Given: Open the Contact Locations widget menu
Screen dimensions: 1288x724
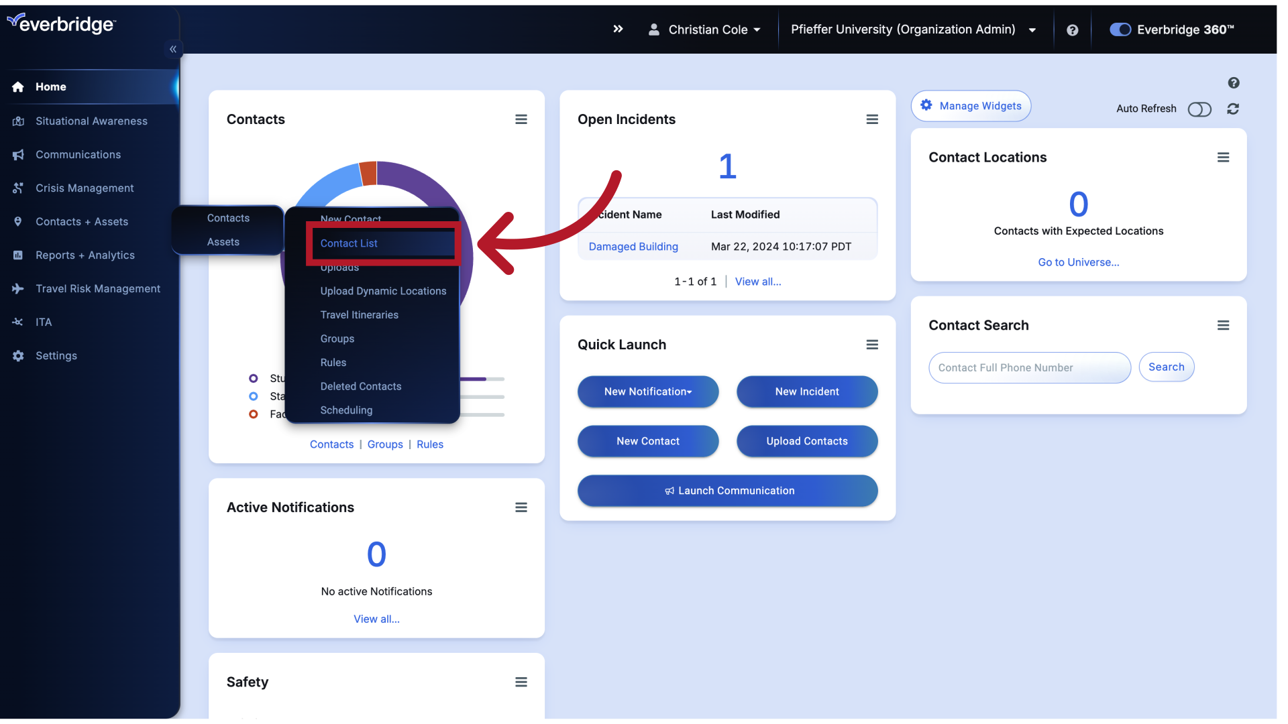Looking at the screenshot, I should click(x=1223, y=158).
